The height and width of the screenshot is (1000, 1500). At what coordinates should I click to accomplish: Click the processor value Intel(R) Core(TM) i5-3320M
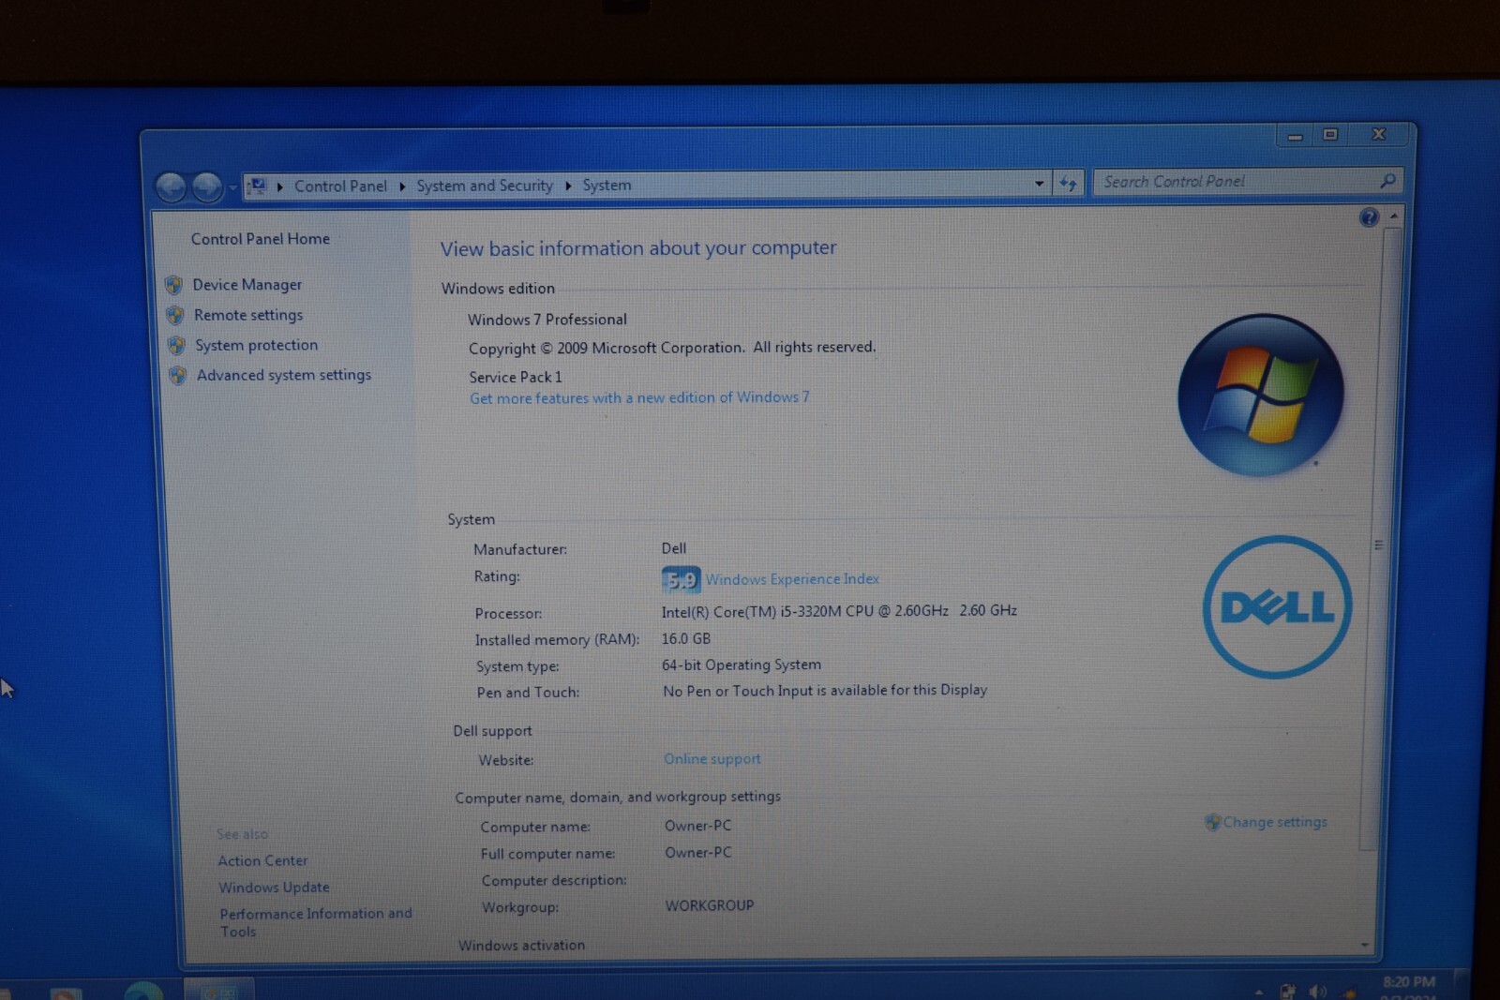pyautogui.click(x=839, y=611)
